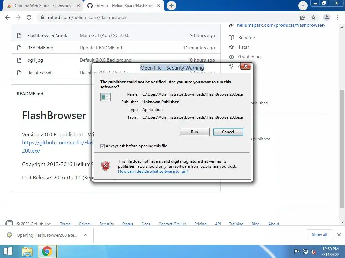Click file icon next to FlashBrowser2.gmk
Image resolution: width=345 pixels, height=258 pixels.
(19, 35)
